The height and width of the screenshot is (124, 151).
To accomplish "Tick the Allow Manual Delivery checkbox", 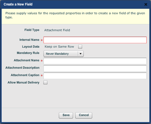I will coord(45,82).
